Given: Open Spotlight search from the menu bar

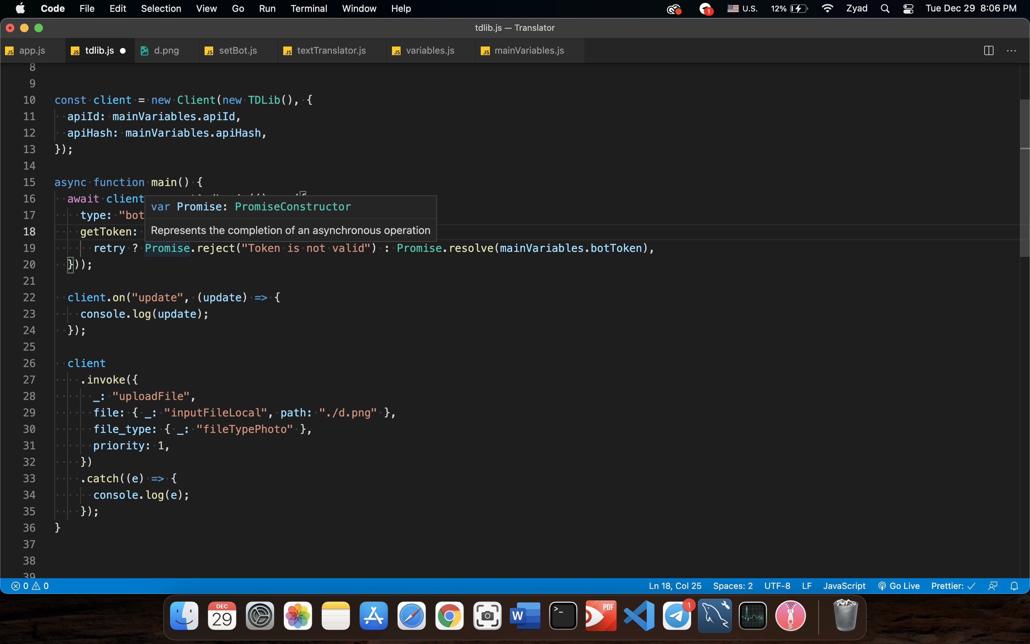Looking at the screenshot, I should click(884, 9).
